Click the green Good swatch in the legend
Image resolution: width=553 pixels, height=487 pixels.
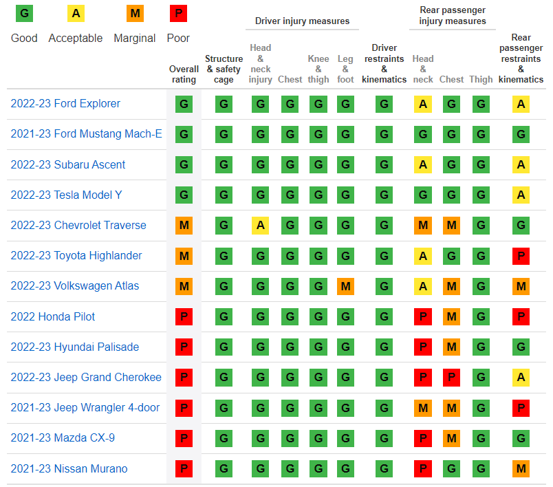click(24, 14)
